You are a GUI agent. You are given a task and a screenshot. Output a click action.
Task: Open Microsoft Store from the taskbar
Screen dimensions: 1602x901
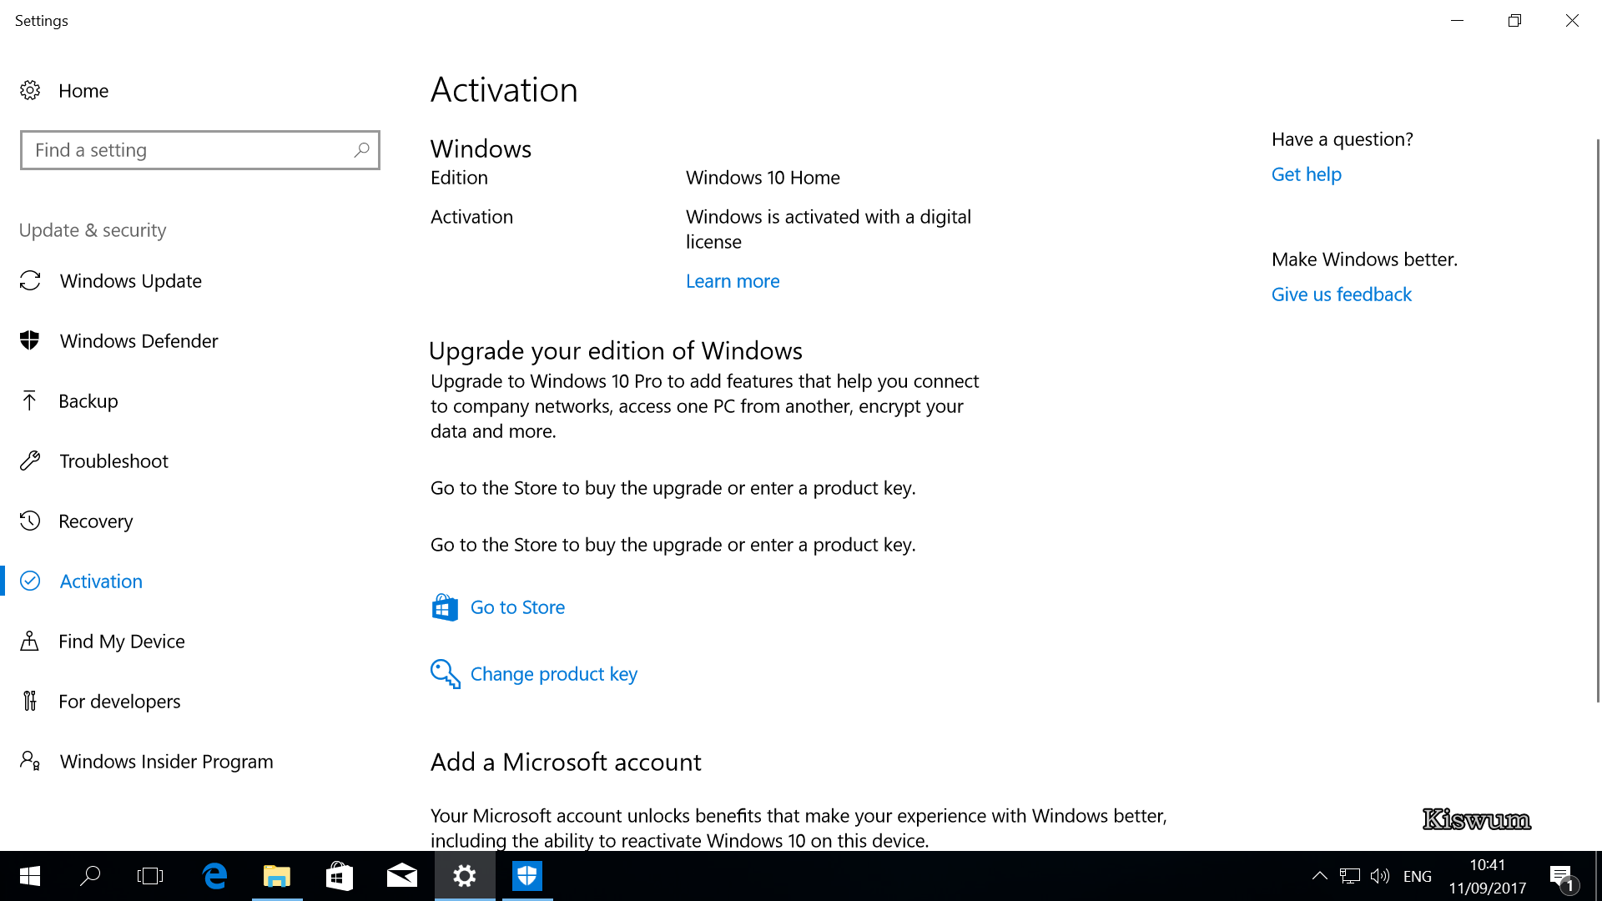click(340, 876)
